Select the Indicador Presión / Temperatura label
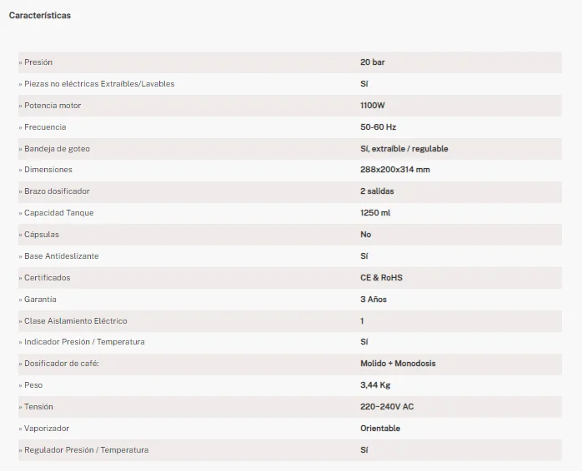This screenshot has height=471, width=582. 84,342
